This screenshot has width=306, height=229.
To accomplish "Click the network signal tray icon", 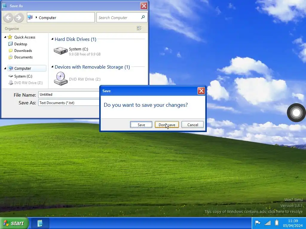I will click(x=267, y=223).
